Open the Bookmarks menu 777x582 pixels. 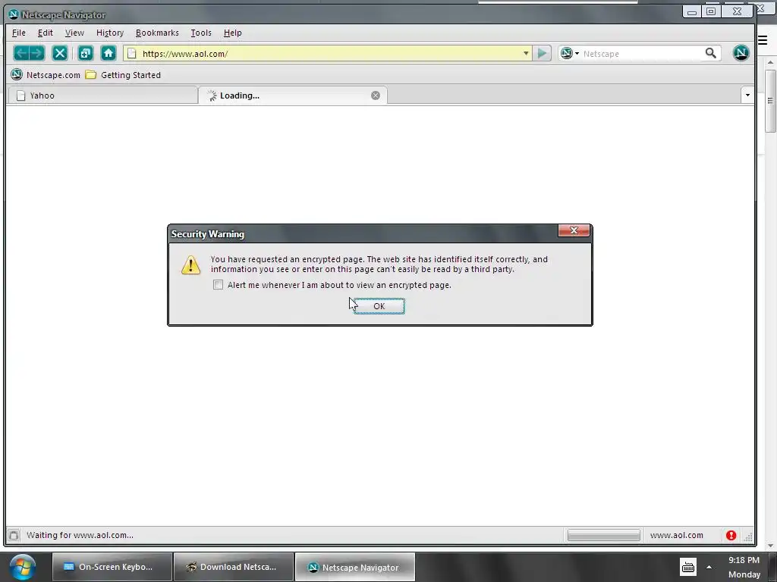pyautogui.click(x=157, y=33)
